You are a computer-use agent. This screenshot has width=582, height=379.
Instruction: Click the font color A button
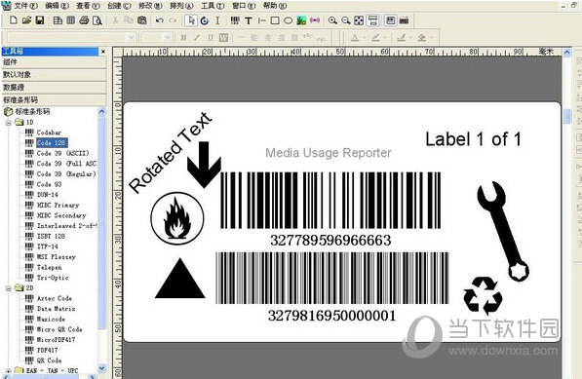[355, 37]
